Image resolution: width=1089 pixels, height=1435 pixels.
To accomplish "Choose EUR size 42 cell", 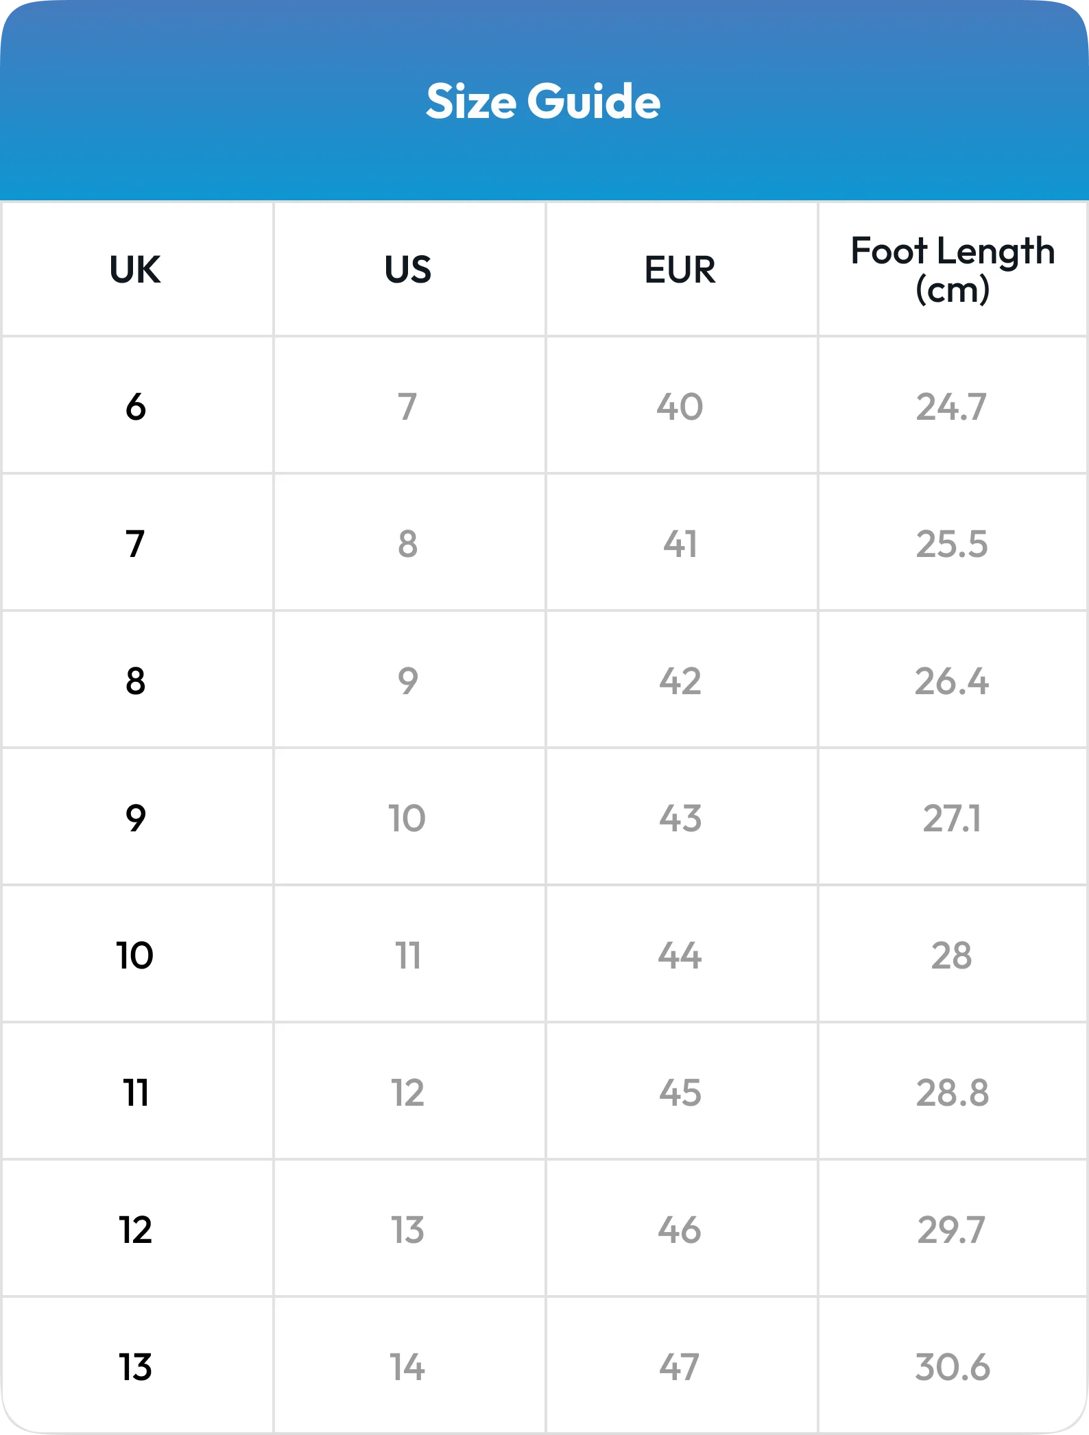I will point(680,680).
